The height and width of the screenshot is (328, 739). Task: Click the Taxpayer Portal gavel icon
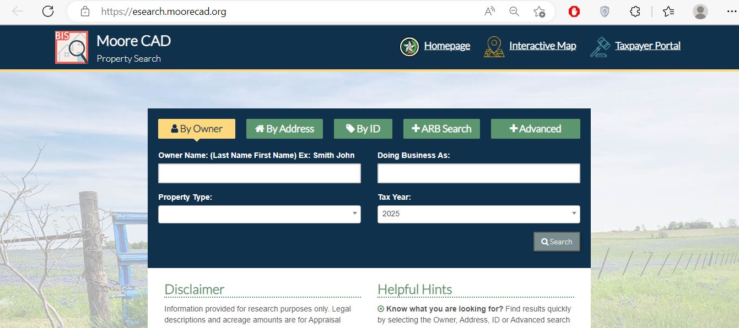[600, 47]
